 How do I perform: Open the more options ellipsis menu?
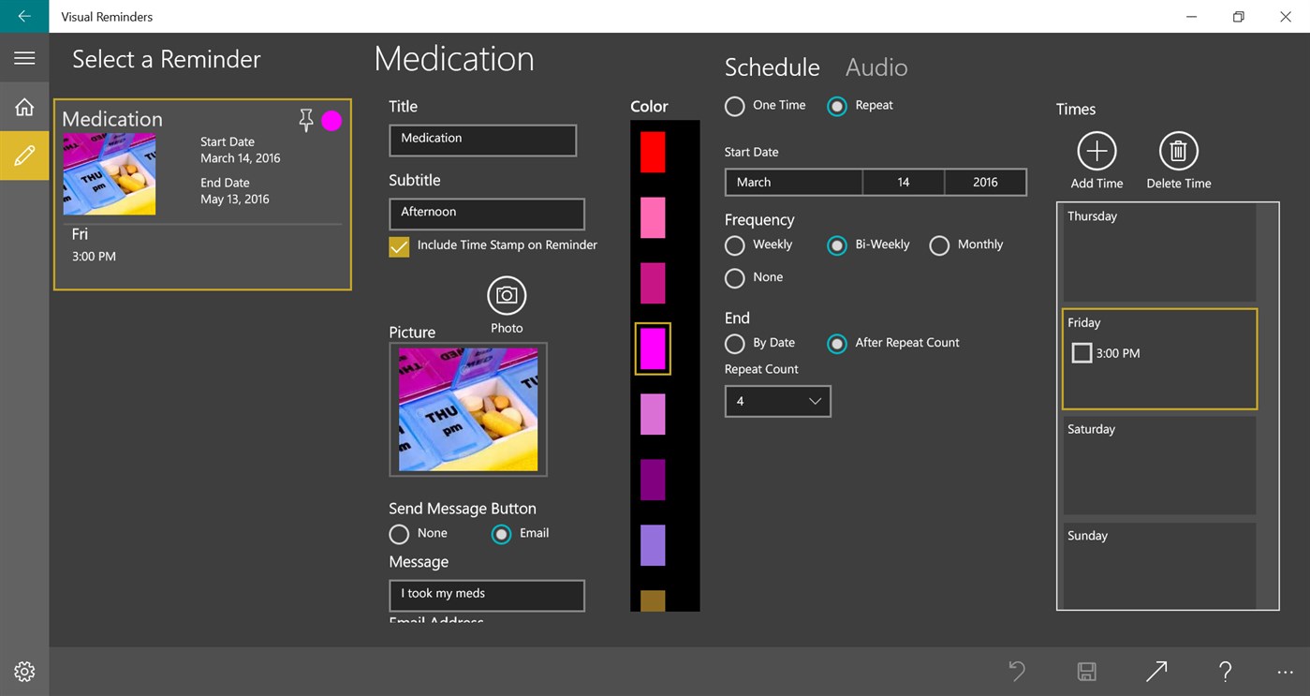1285,672
